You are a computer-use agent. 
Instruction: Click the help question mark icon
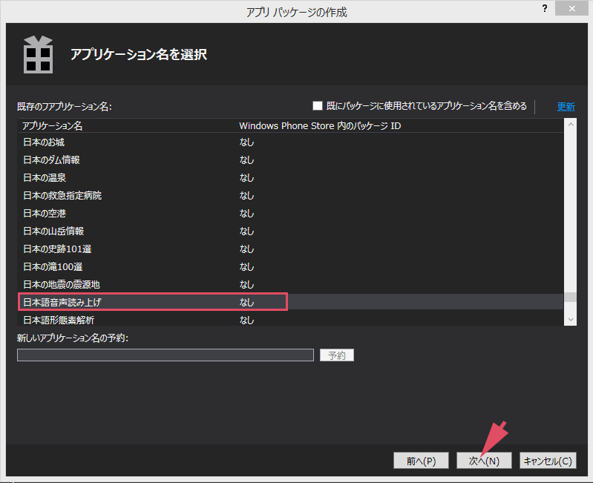click(545, 8)
